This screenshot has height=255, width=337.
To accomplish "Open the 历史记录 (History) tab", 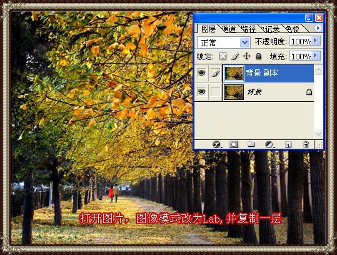I will pyautogui.click(x=270, y=29).
